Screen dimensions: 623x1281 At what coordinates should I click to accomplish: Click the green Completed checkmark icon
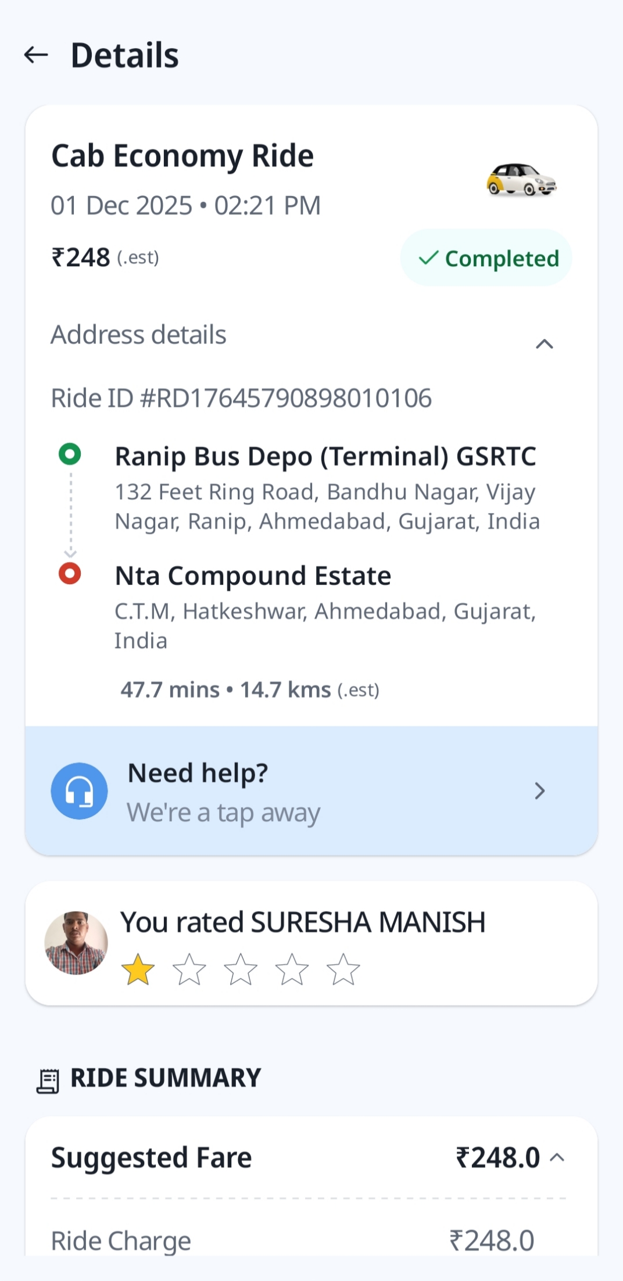[x=428, y=258]
